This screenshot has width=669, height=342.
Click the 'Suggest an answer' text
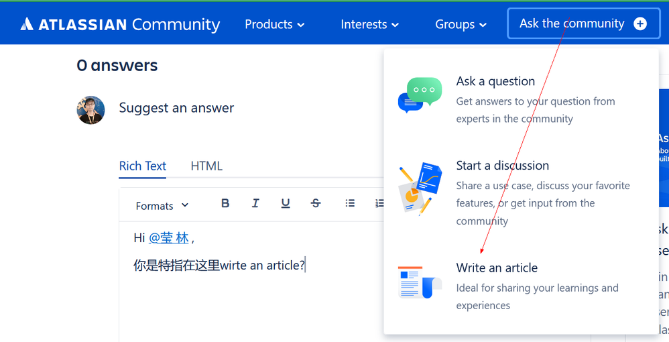tap(176, 107)
